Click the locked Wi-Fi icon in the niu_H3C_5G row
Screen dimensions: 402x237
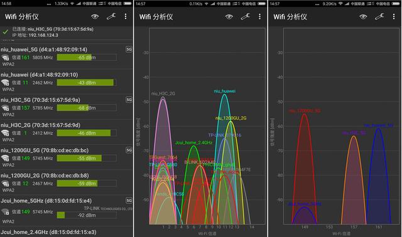6,108
